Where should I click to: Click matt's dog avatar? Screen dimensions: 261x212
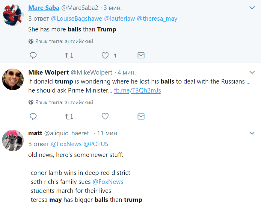pos(13,140)
